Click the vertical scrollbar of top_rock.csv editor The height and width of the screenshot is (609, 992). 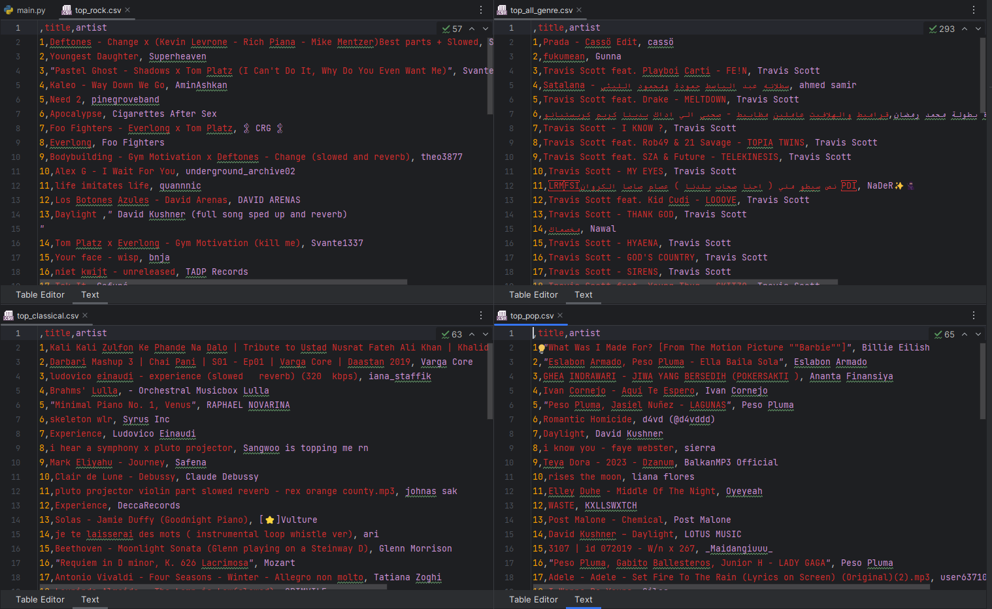coord(490,77)
